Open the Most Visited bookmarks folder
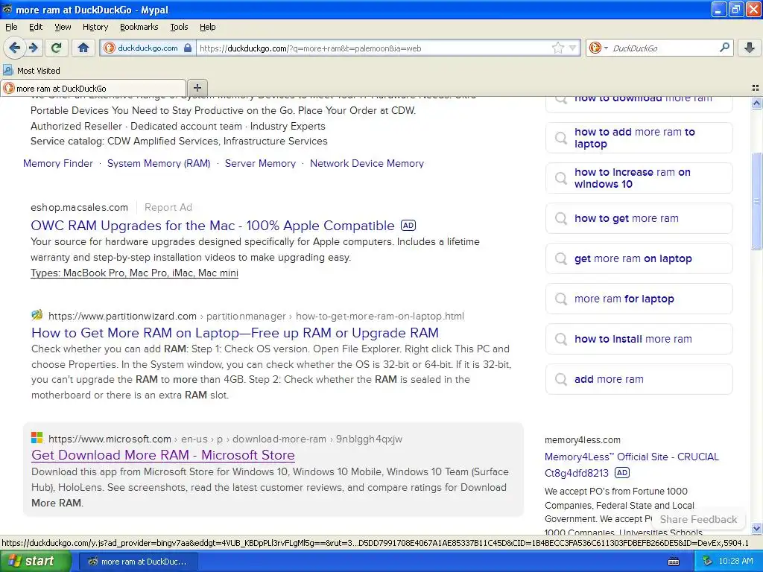The height and width of the screenshot is (572, 763). click(31, 71)
